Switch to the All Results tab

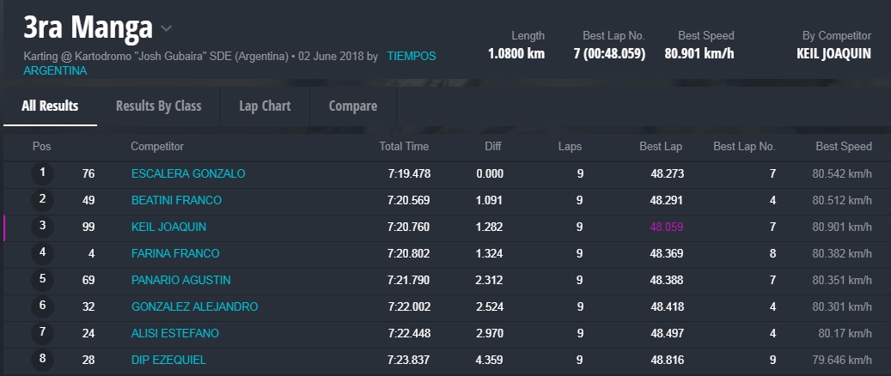pyautogui.click(x=50, y=106)
